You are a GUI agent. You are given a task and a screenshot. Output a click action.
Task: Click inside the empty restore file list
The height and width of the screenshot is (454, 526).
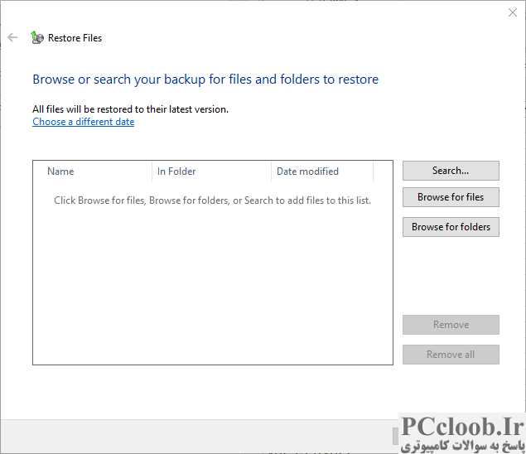(213, 282)
